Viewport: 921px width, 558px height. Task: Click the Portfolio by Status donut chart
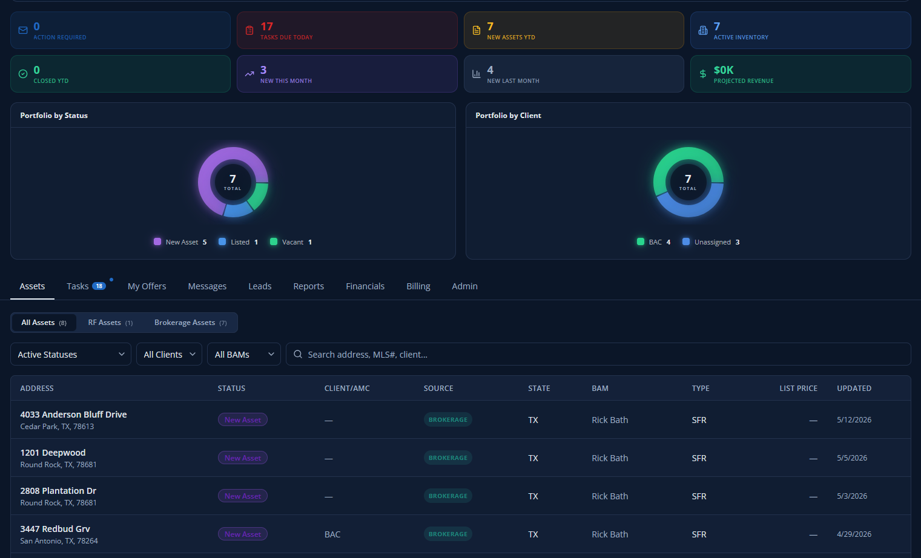(233, 182)
